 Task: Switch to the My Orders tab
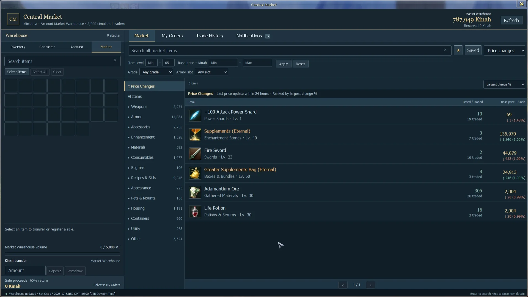point(172,36)
